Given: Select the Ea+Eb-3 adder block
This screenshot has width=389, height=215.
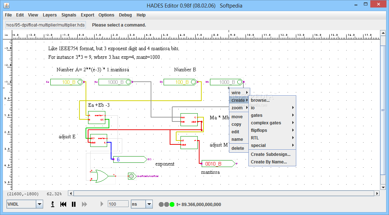Looking at the screenshot, I should [x=97, y=118].
